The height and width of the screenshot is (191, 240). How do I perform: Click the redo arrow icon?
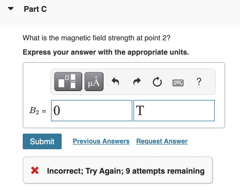137,81
